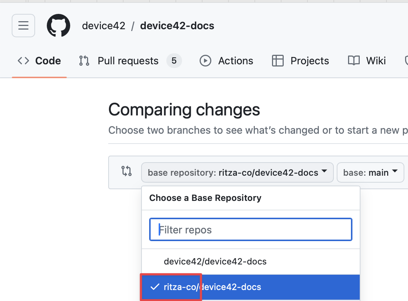Click the checkmark beside ritza-co/device42-docs
408x301 pixels.
pos(155,287)
